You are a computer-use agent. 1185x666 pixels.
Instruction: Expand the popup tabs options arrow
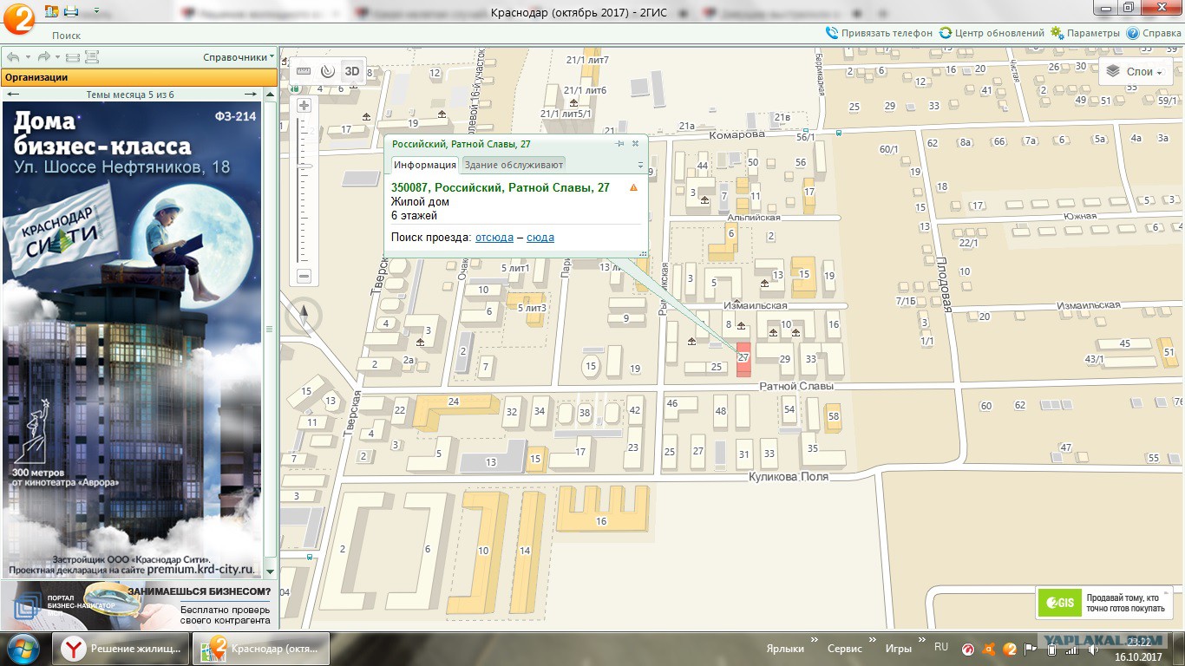640,165
